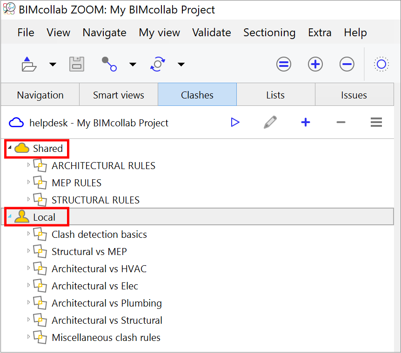Collapse the Shared group
This screenshot has height=353, width=401.
click(10, 147)
